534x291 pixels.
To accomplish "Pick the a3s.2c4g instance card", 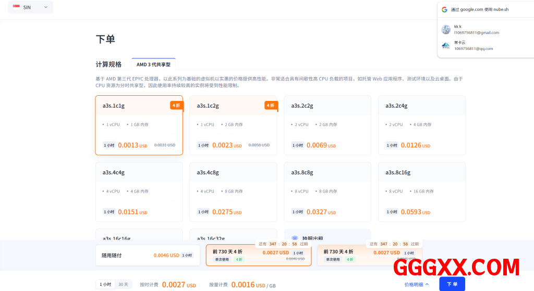I will pyautogui.click(x=421, y=125).
